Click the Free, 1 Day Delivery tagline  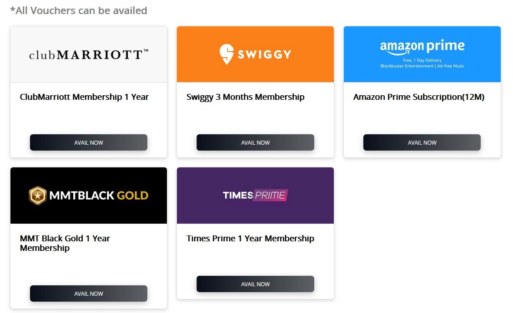click(422, 60)
